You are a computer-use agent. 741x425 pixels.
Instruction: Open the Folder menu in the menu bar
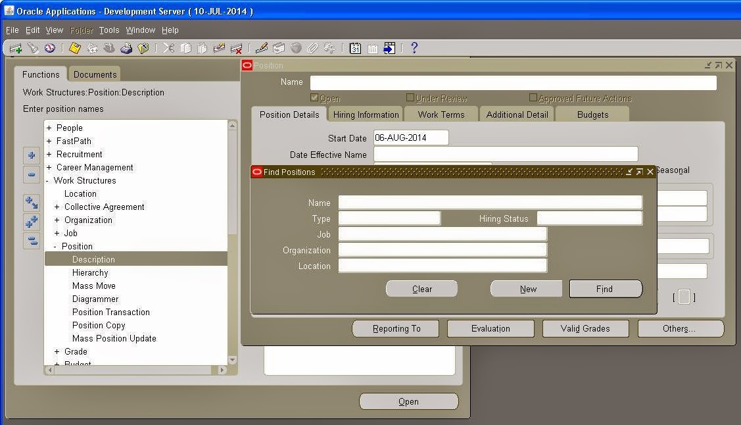click(x=82, y=30)
